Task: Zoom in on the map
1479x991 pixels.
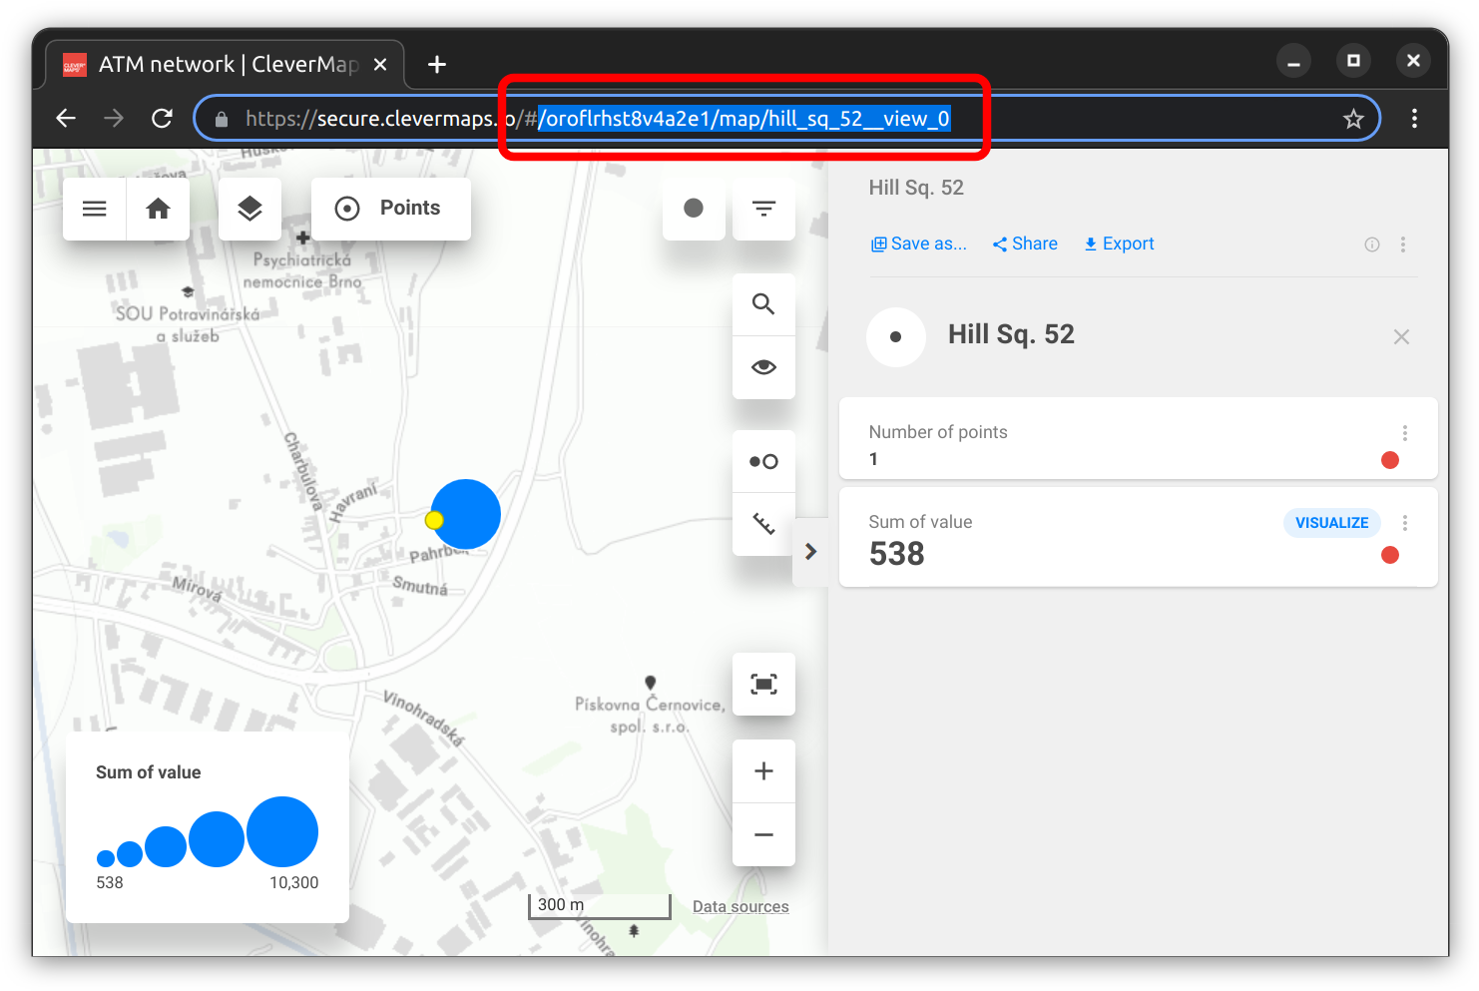Action: 763,771
